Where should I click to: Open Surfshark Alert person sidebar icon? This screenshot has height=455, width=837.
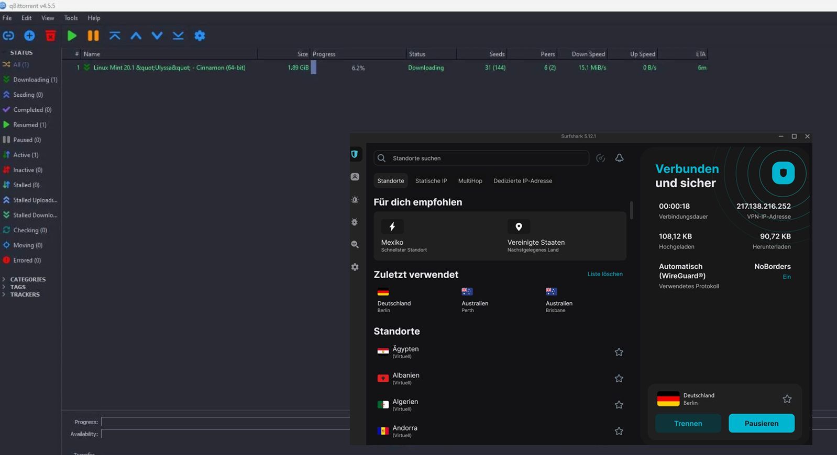tap(355, 177)
